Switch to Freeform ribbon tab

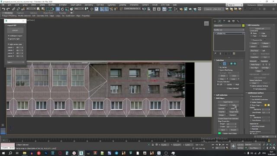coord(20,13)
